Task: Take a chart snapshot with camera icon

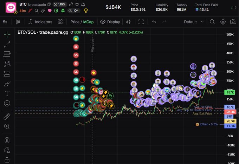Action: coord(233,22)
